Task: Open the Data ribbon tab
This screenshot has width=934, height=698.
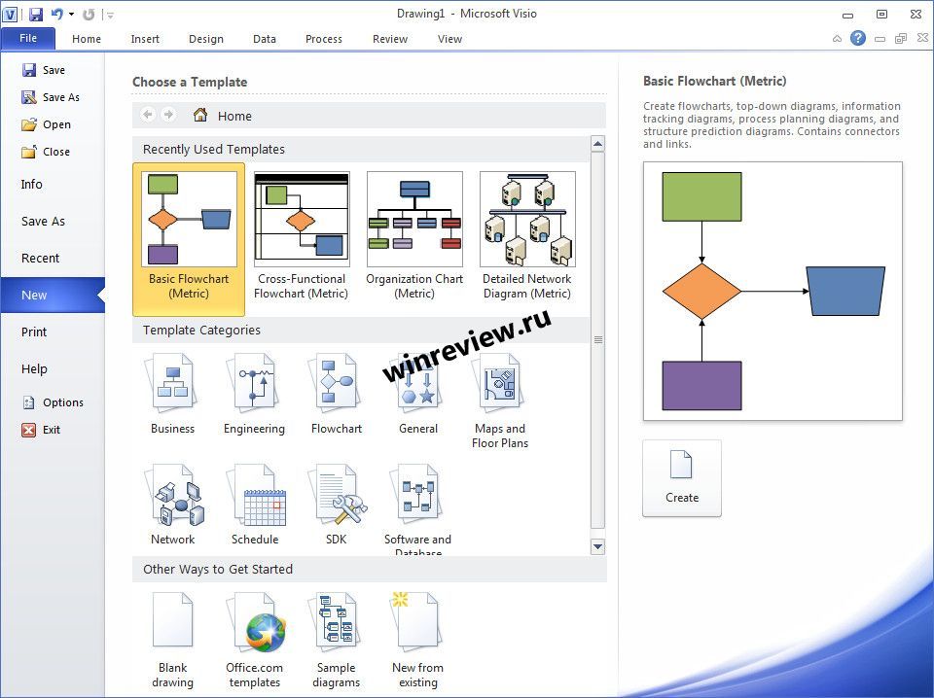Action: (265, 39)
